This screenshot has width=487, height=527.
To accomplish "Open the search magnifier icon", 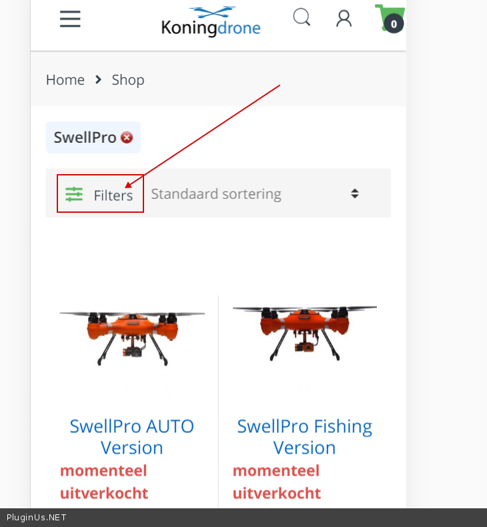I will [302, 17].
